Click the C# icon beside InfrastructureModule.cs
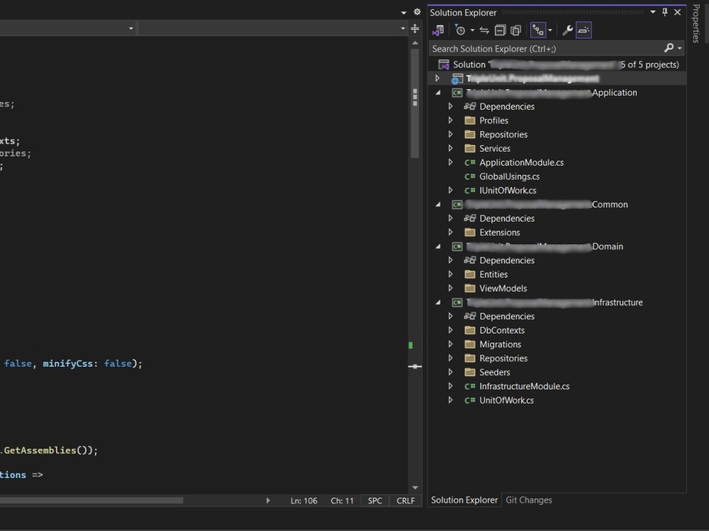709x531 pixels. 469,386
